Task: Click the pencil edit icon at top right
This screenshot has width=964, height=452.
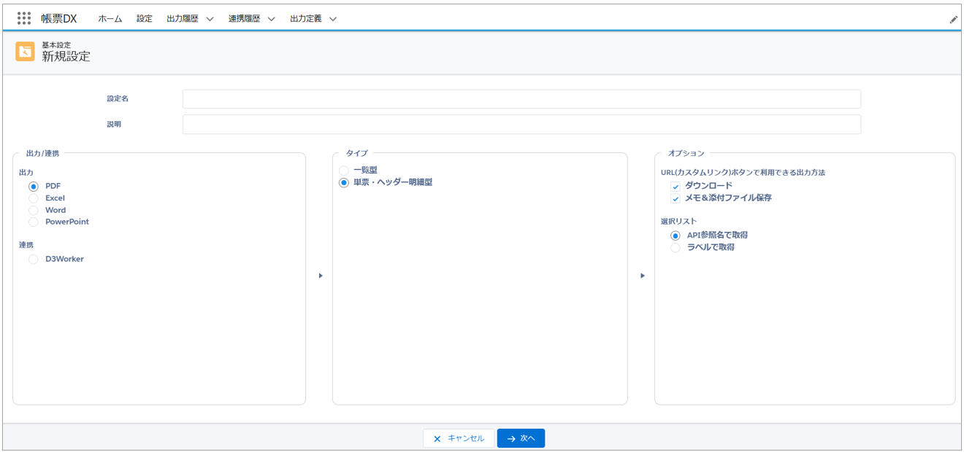Action: coord(953,20)
